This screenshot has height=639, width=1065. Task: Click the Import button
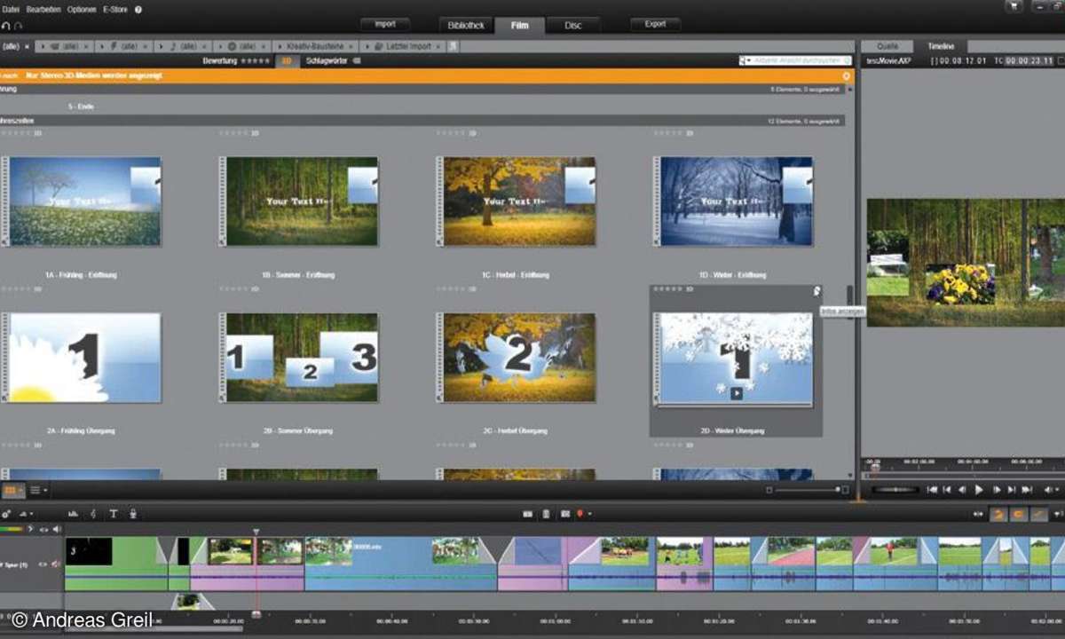click(x=385, y=24)
